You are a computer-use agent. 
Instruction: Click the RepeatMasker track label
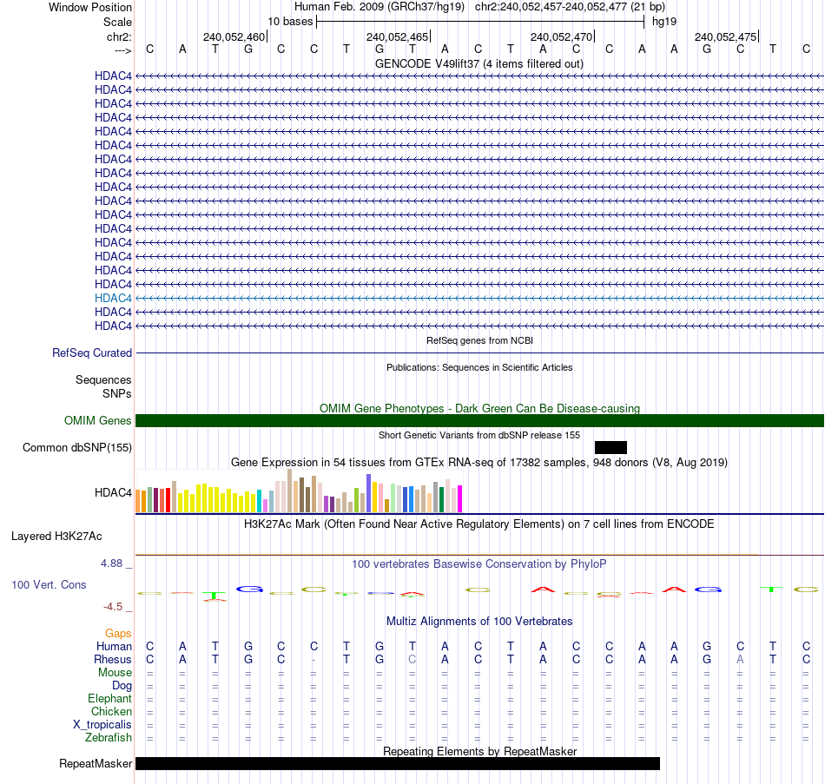[96, 763]
